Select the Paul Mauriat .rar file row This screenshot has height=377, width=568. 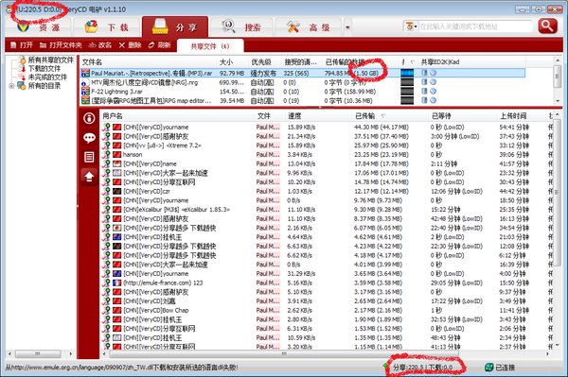tap(303, 73)
